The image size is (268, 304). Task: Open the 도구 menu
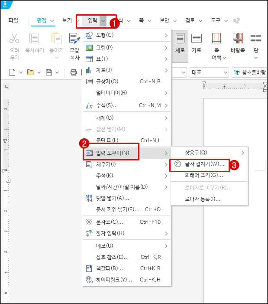[x=216, y=20]
